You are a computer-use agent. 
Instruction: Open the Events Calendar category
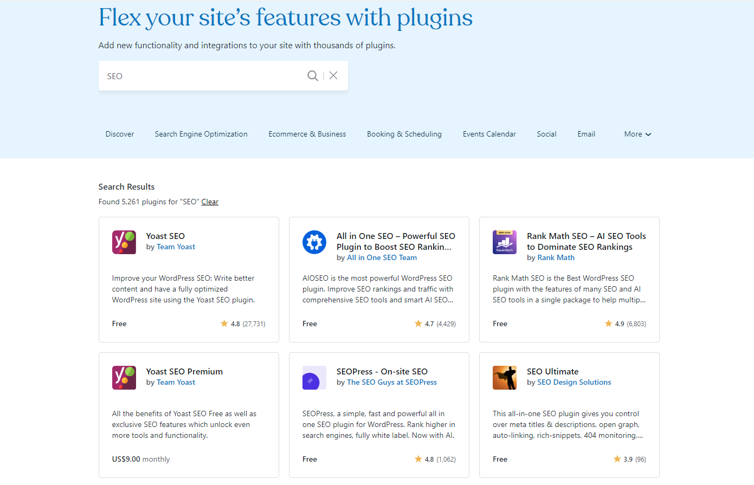point(489,134)
